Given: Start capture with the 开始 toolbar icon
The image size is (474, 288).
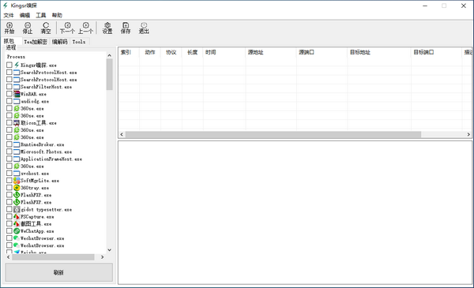Looking at the screenshot, I should (9, 28).
